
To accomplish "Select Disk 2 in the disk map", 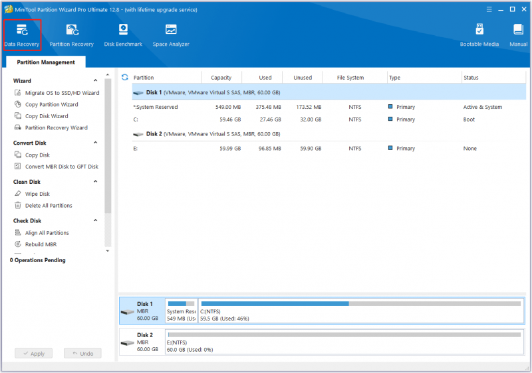I will point(142,342).
